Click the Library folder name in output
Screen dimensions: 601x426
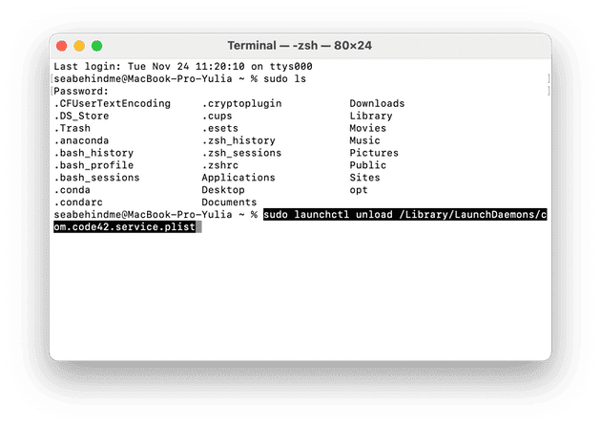pyautogui.click(x=371, y=116)
